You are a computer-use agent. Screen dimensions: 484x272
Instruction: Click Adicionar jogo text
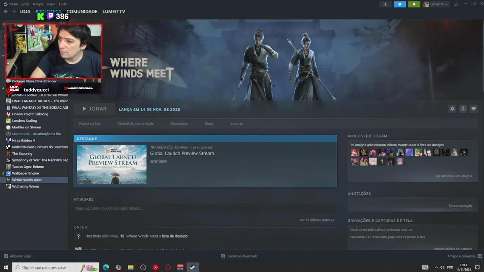point(20,256)
